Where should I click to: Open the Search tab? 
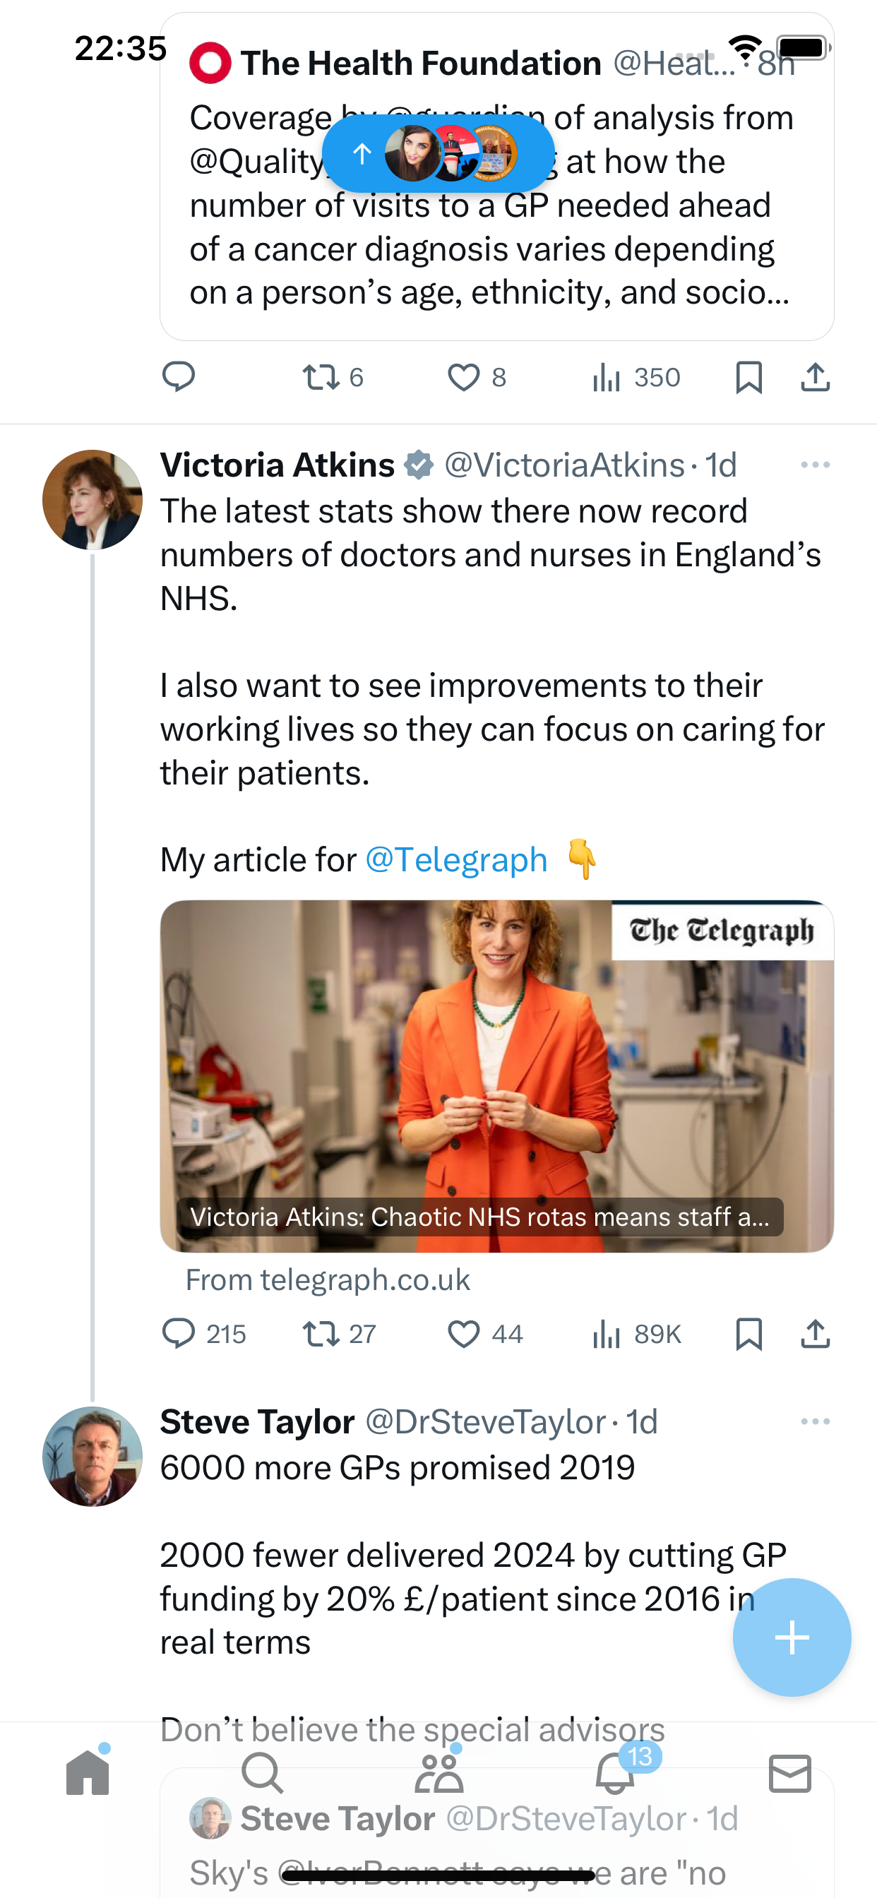(x=263, y=1772)
